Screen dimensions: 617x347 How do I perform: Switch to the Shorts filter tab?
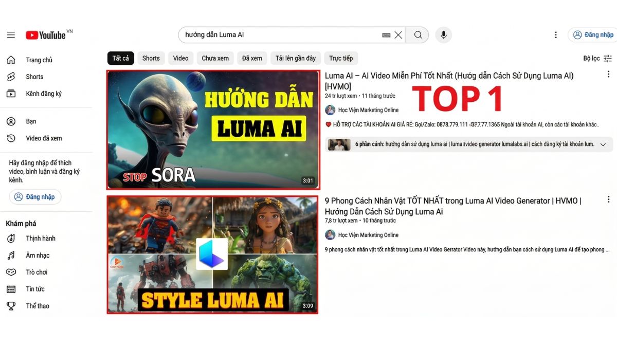(x=151, y=58)
